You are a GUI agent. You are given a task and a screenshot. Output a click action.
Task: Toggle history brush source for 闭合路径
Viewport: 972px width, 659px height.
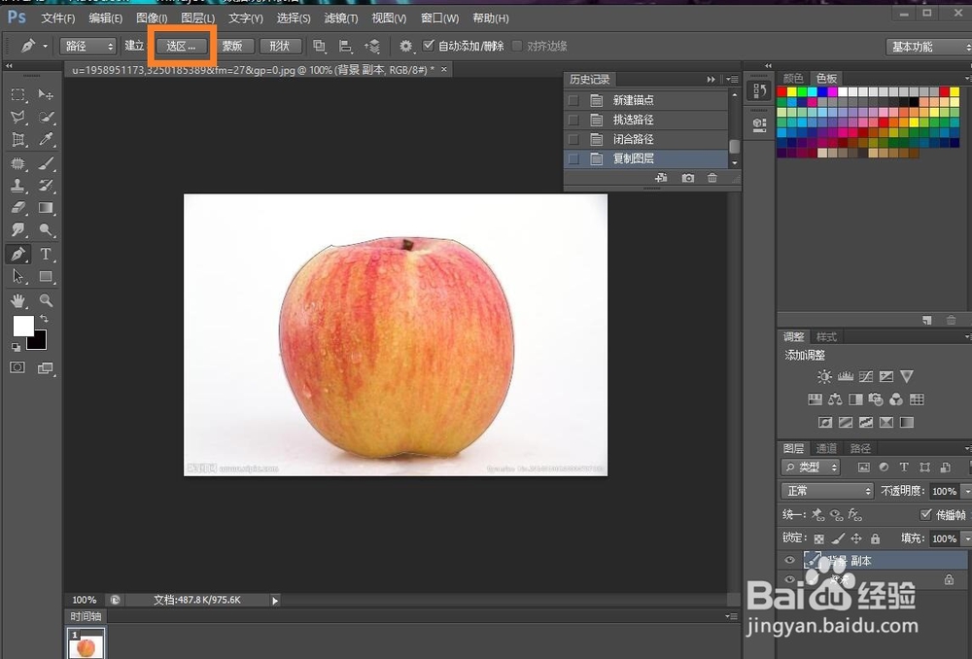[x=574, y=140]
